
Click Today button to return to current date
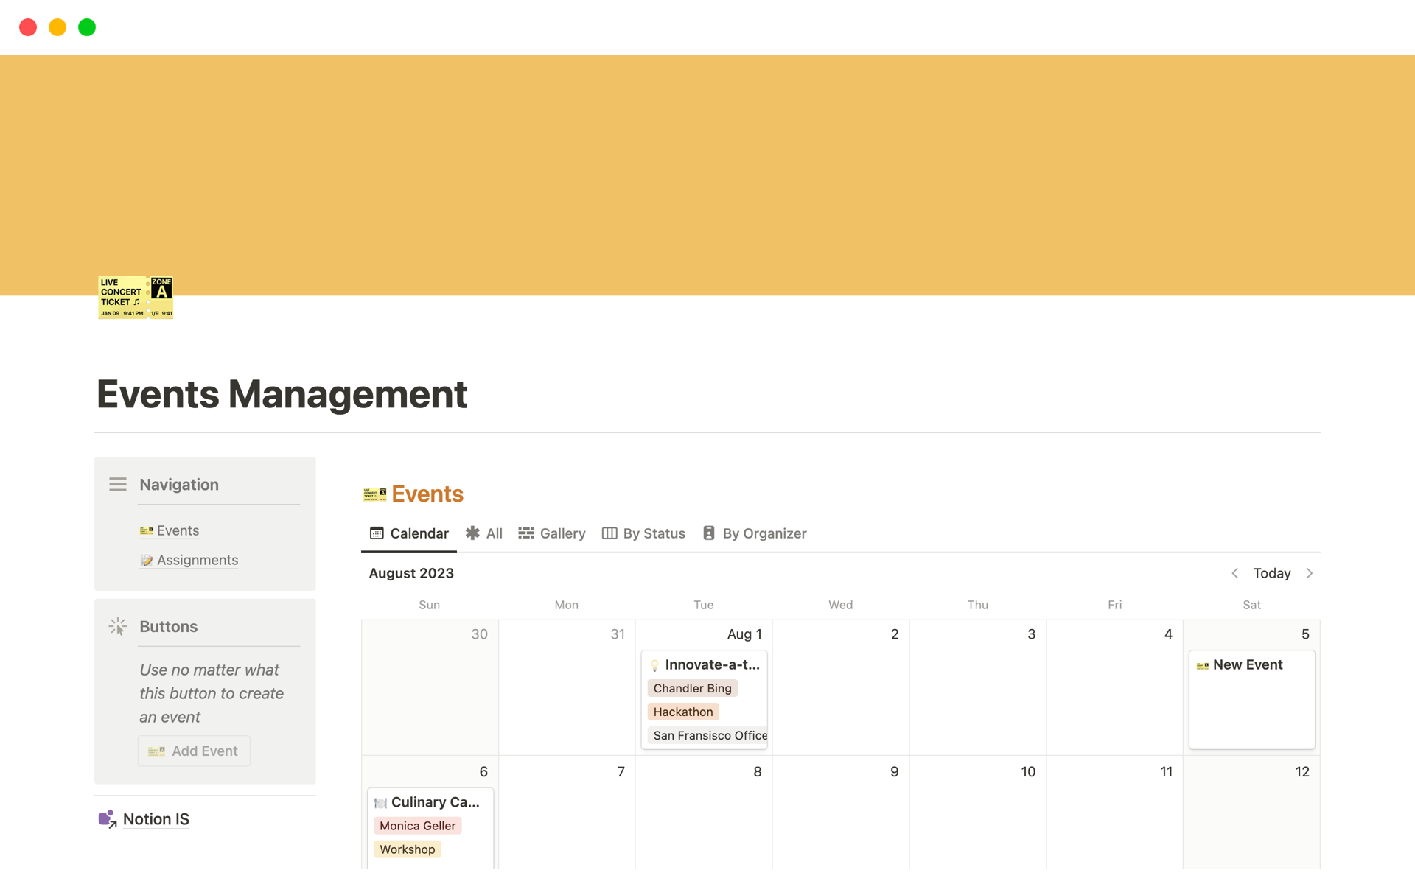[1272, 572]
